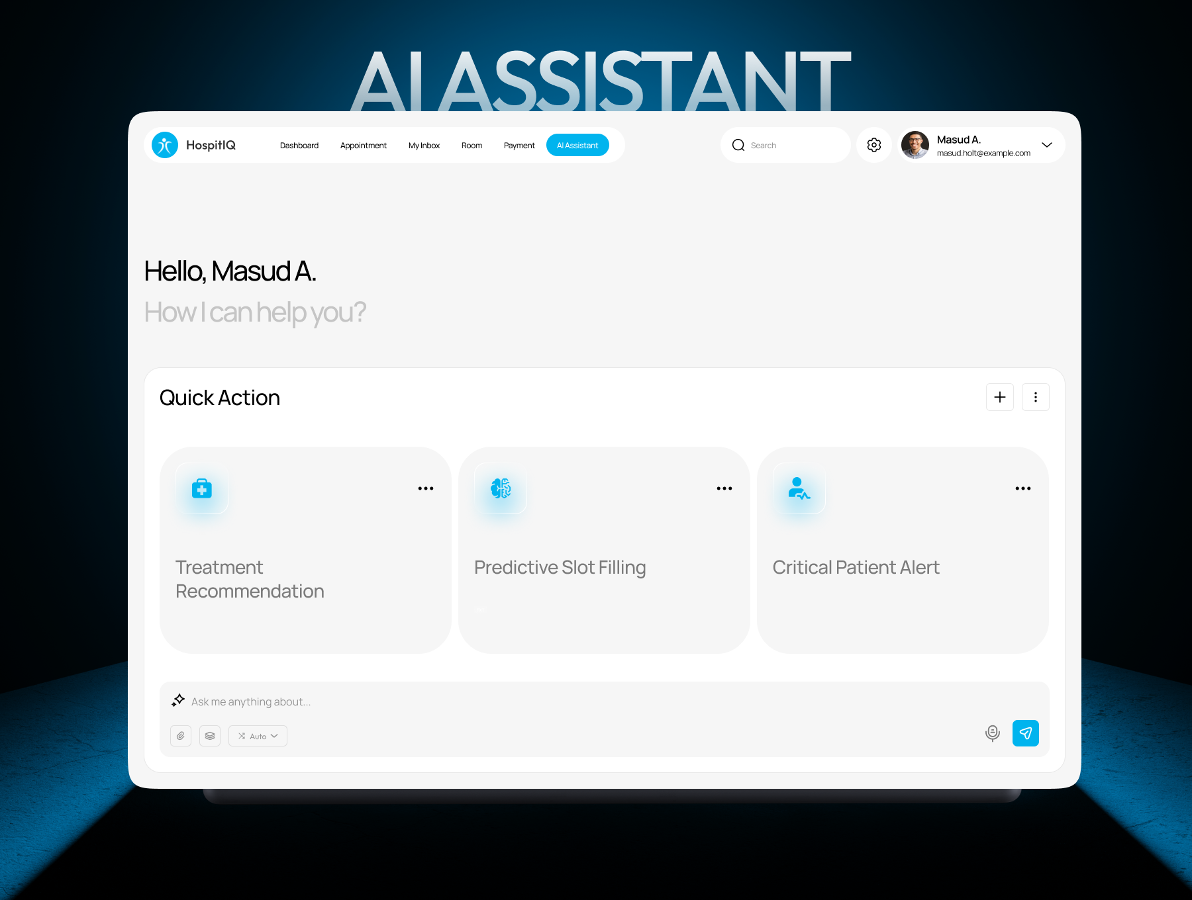Open settings with the gear icon

[873, 145]
